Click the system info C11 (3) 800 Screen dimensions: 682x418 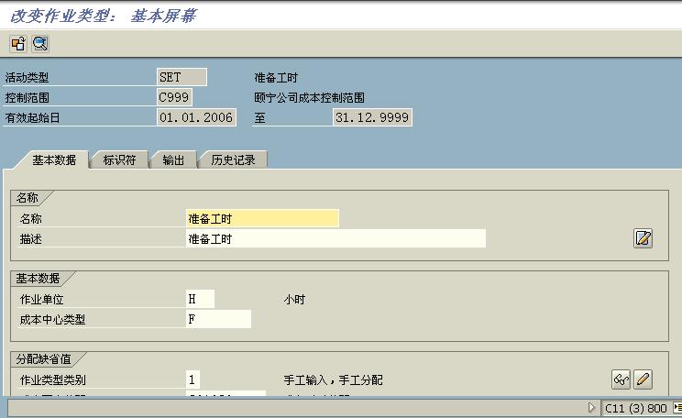(635, 408)
